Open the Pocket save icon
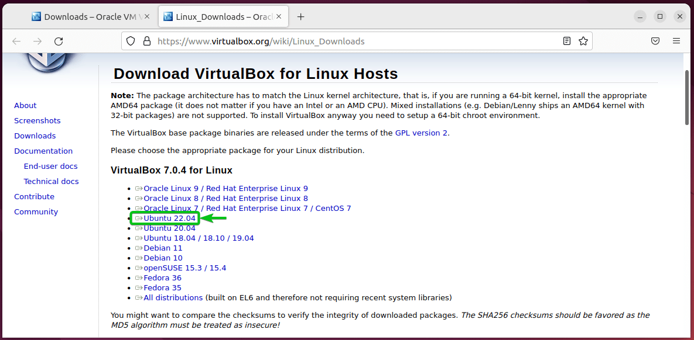 (655, 41)
